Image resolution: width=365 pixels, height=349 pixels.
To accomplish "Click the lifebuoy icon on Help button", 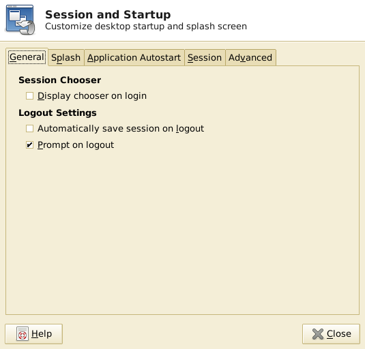I will pos(23,334).
